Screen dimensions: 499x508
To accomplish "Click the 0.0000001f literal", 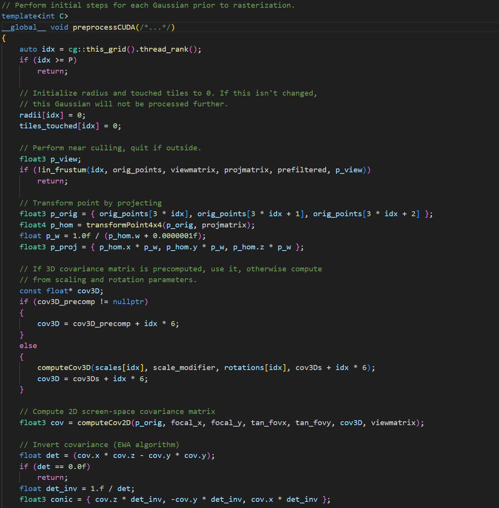I will point(175,236).
